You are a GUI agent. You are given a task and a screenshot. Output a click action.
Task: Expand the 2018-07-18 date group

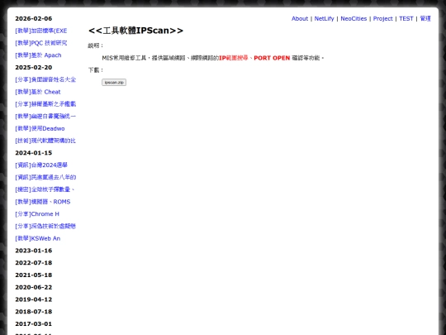pyautogui.click(x=34, y=312)
